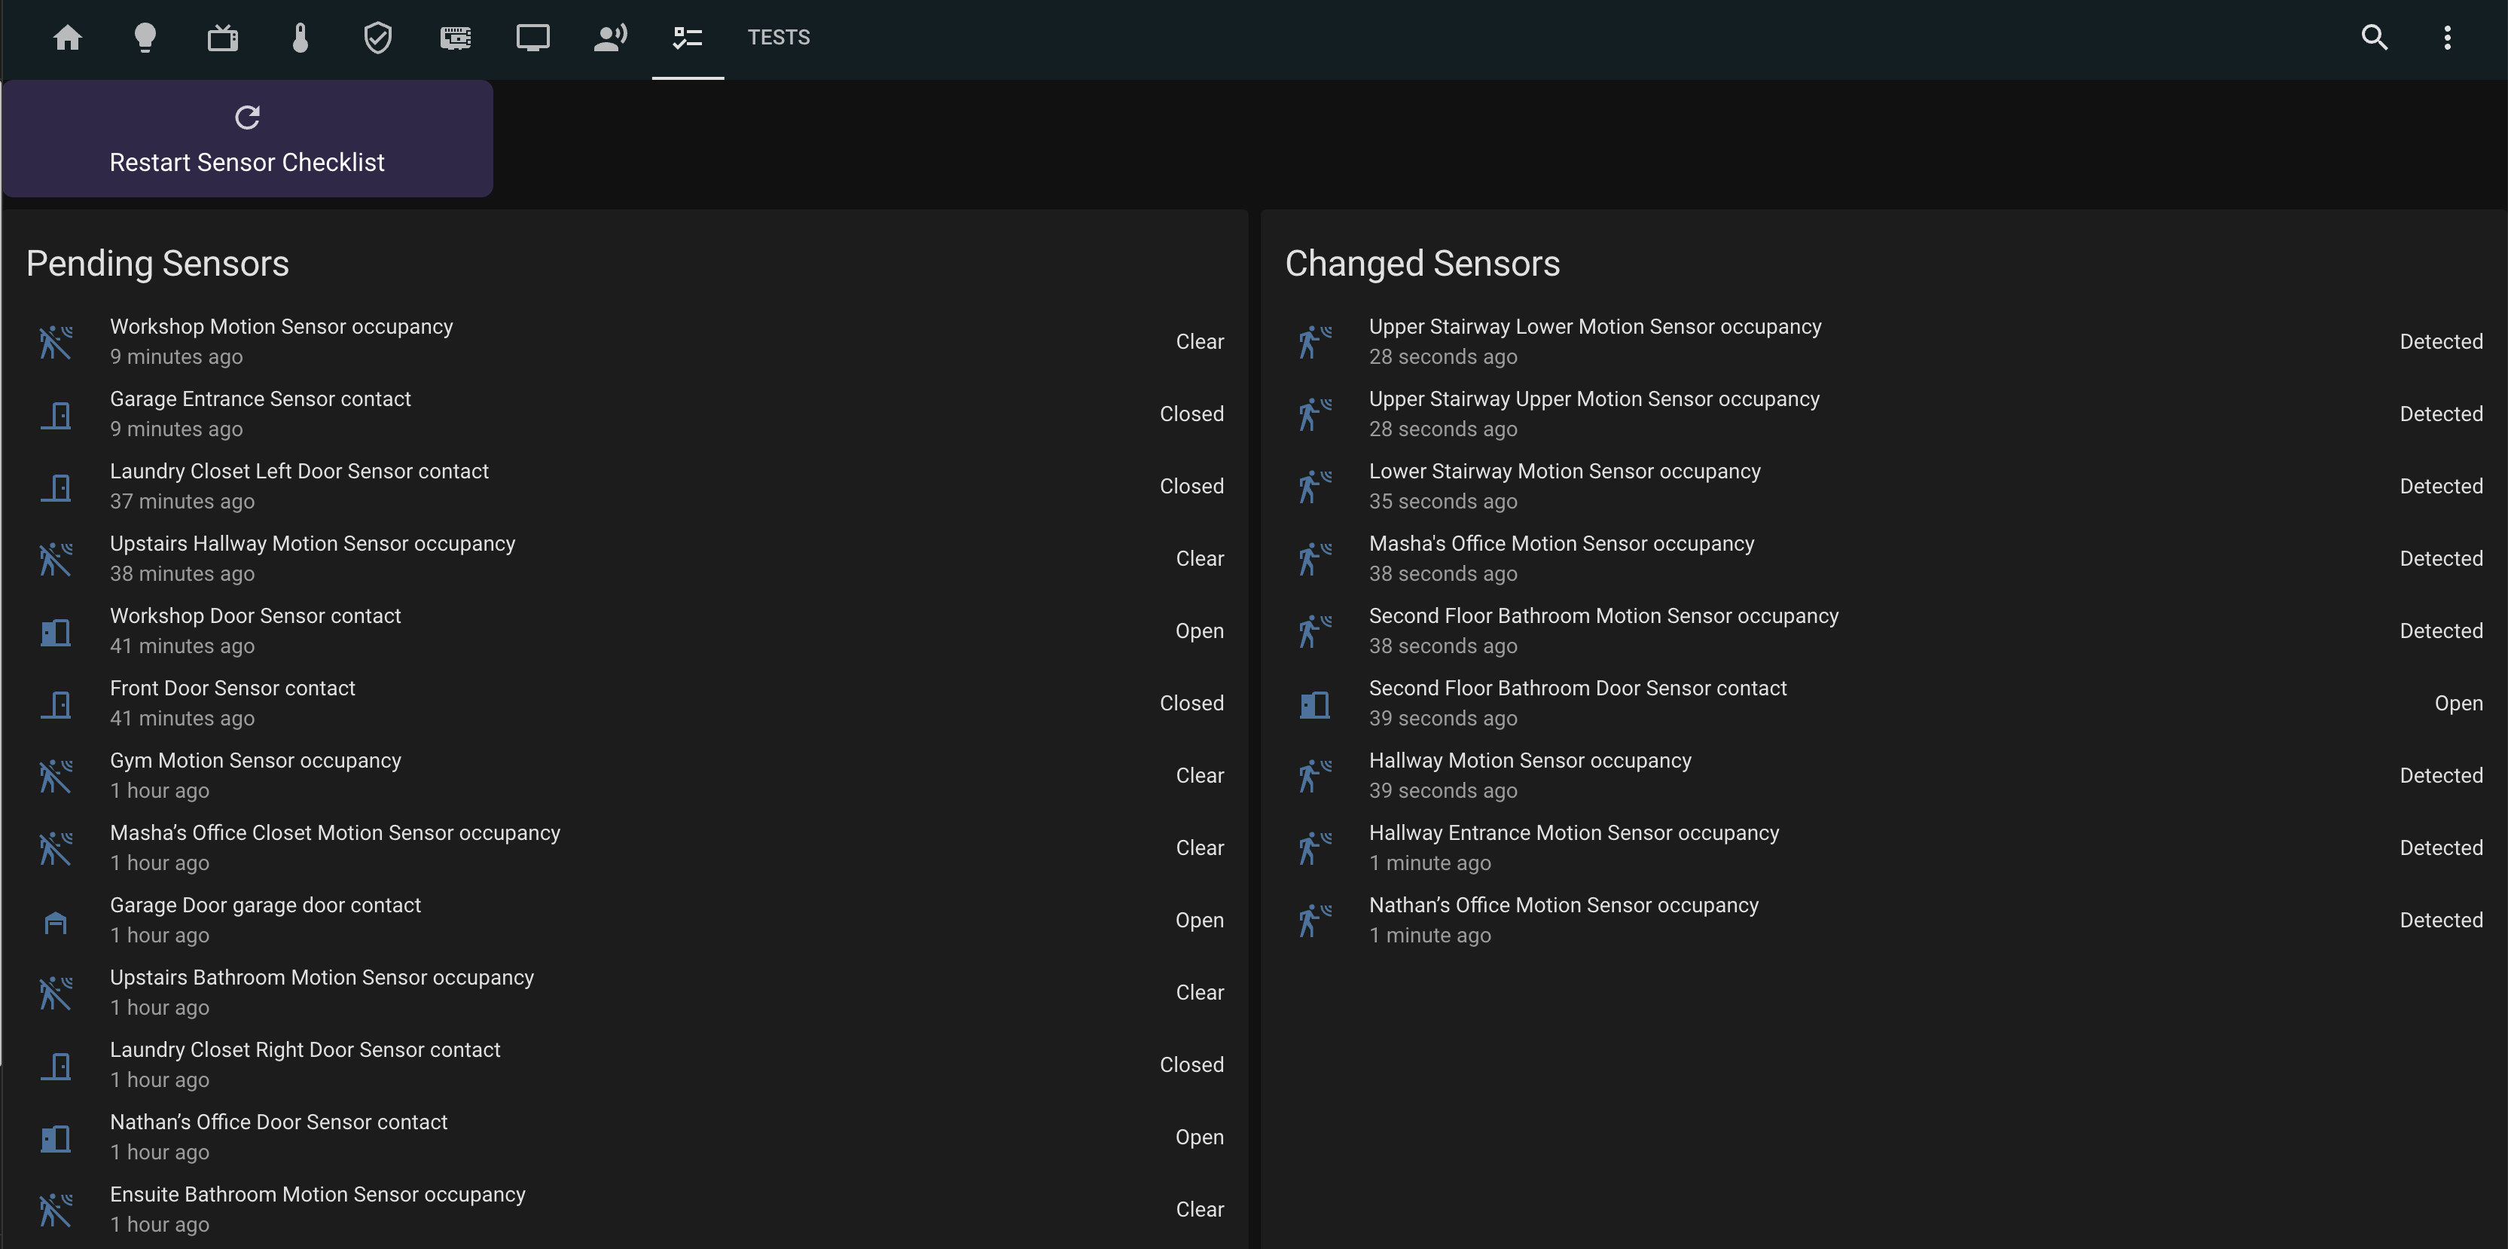Select the thermometer climate tab
Screen dimensions: 2508x1249
pos(300,38)
